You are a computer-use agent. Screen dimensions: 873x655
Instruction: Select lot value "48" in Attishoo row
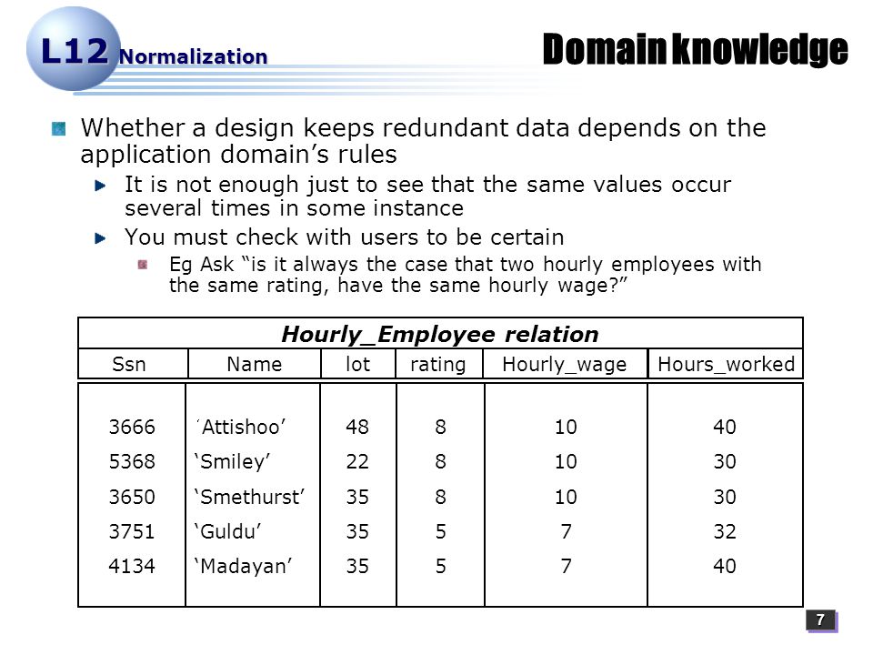[x=357, y=428]
